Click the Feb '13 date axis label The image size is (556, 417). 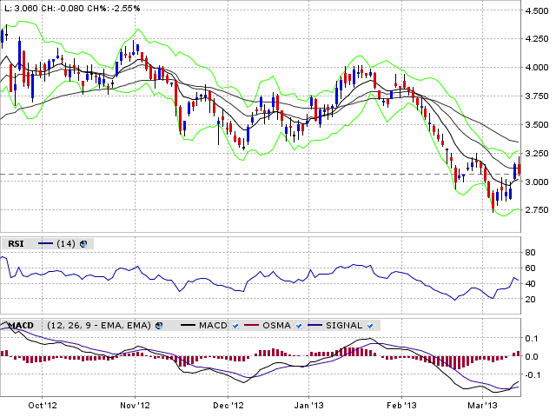point(401,406)
